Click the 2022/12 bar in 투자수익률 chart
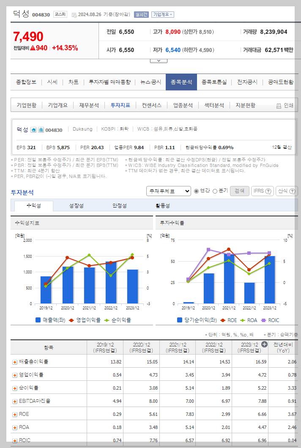The image size is (301, 448). (249, 293)
